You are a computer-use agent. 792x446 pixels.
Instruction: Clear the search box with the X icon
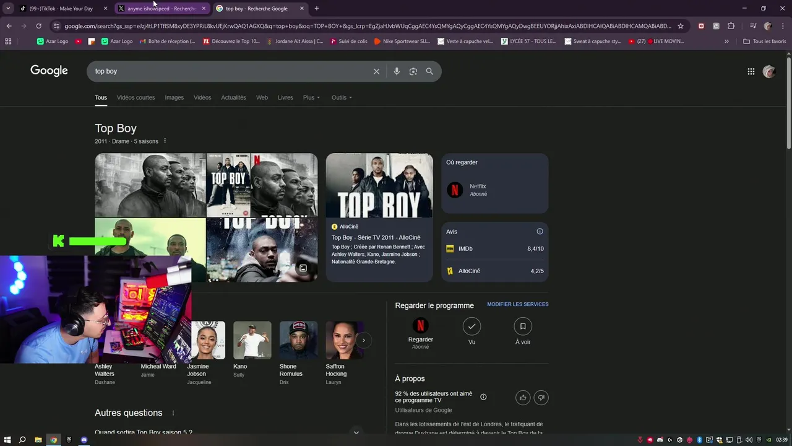pos(376,71)
